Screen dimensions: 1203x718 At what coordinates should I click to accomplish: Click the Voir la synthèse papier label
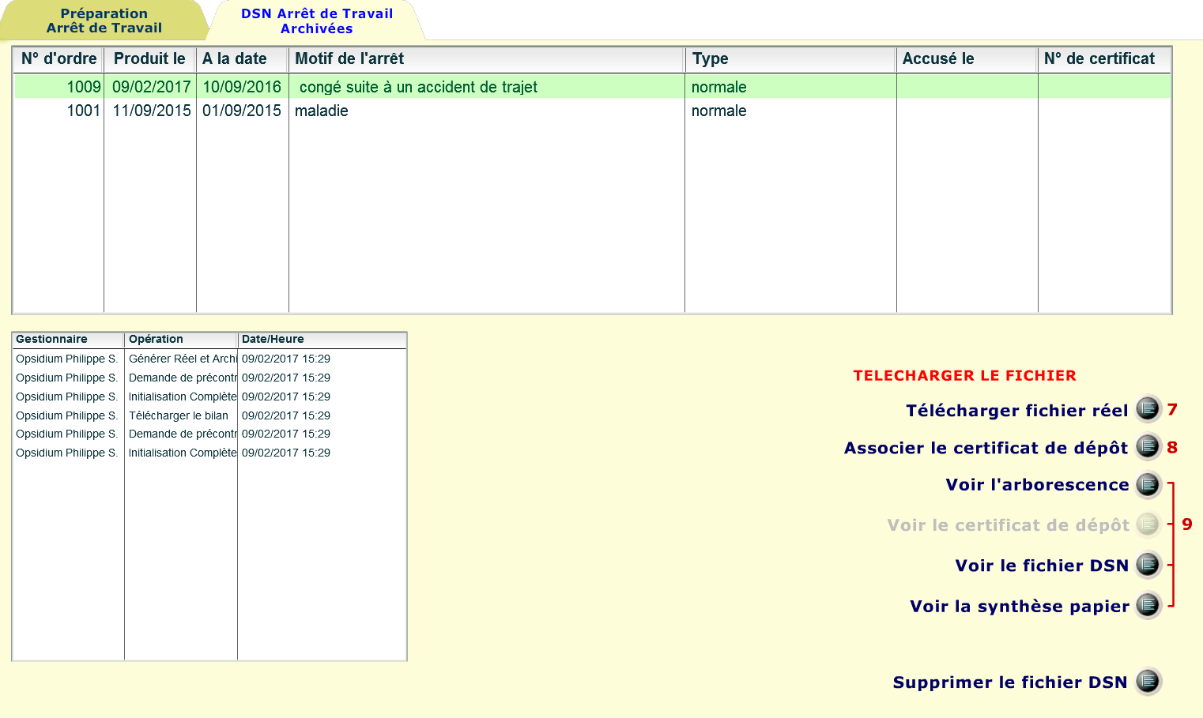tap(1020, 607)
